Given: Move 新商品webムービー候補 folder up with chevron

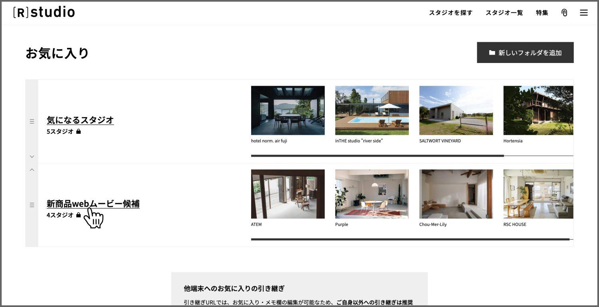Looking at the screenshot, I should point(32,170).
